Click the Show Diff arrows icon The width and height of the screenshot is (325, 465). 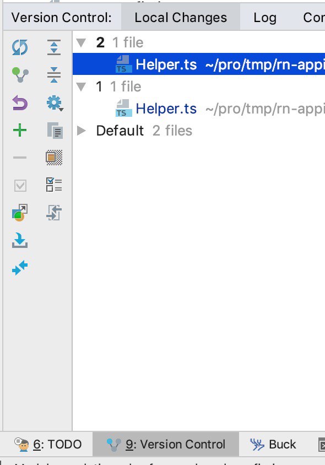(54, 213)
